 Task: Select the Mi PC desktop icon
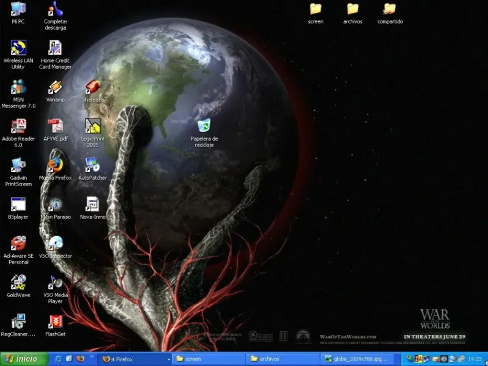18,12
